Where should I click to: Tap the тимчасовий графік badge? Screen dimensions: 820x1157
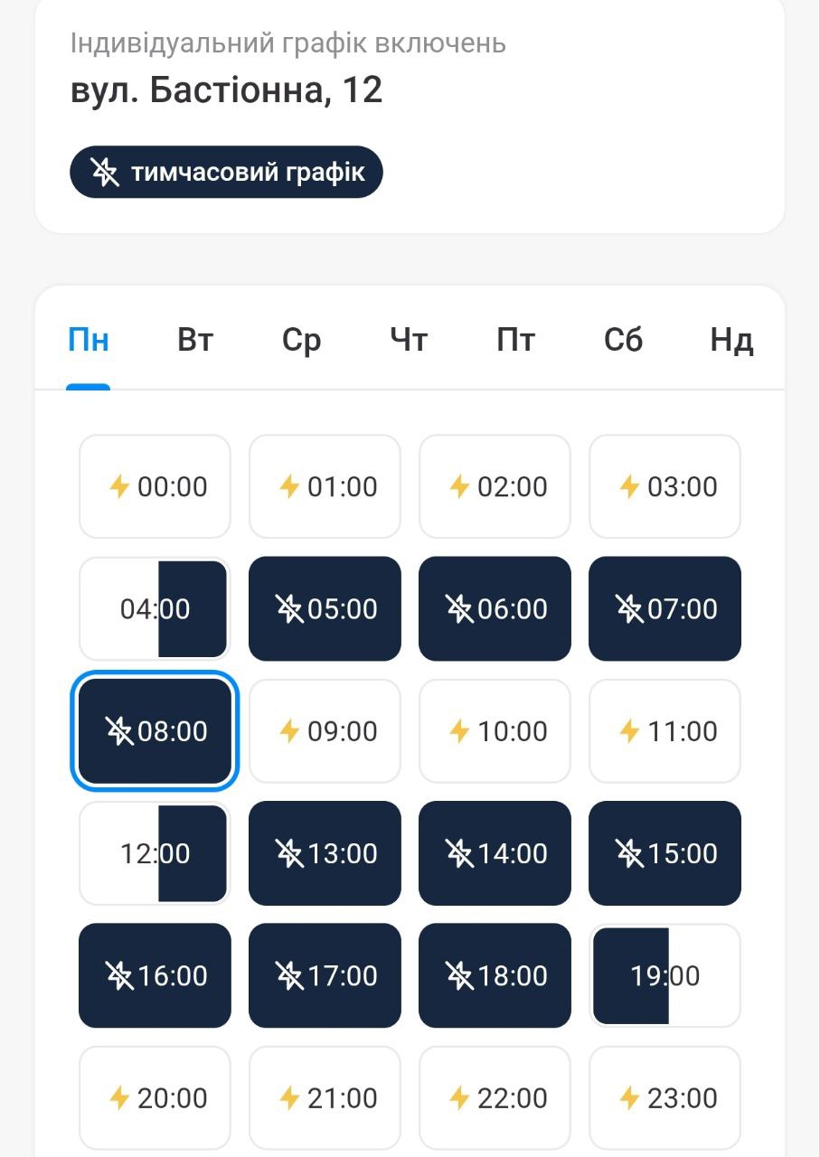pos(226,172)
